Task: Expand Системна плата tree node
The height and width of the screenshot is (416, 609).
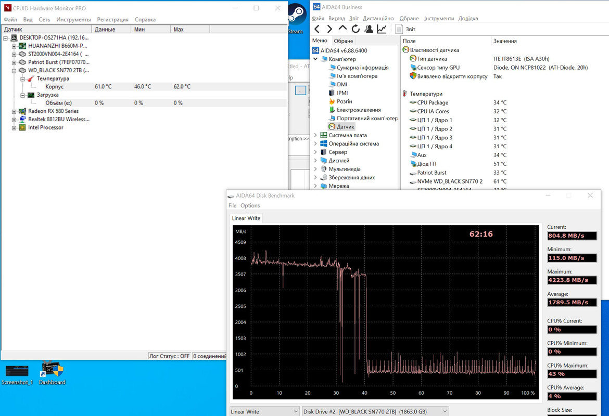Action: pyautogui.click(x=315, y=135)
